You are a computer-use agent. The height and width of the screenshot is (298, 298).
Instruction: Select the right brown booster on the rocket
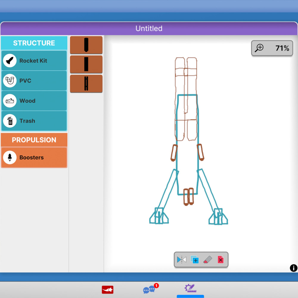pyautogui.click(x=201, y=152)
